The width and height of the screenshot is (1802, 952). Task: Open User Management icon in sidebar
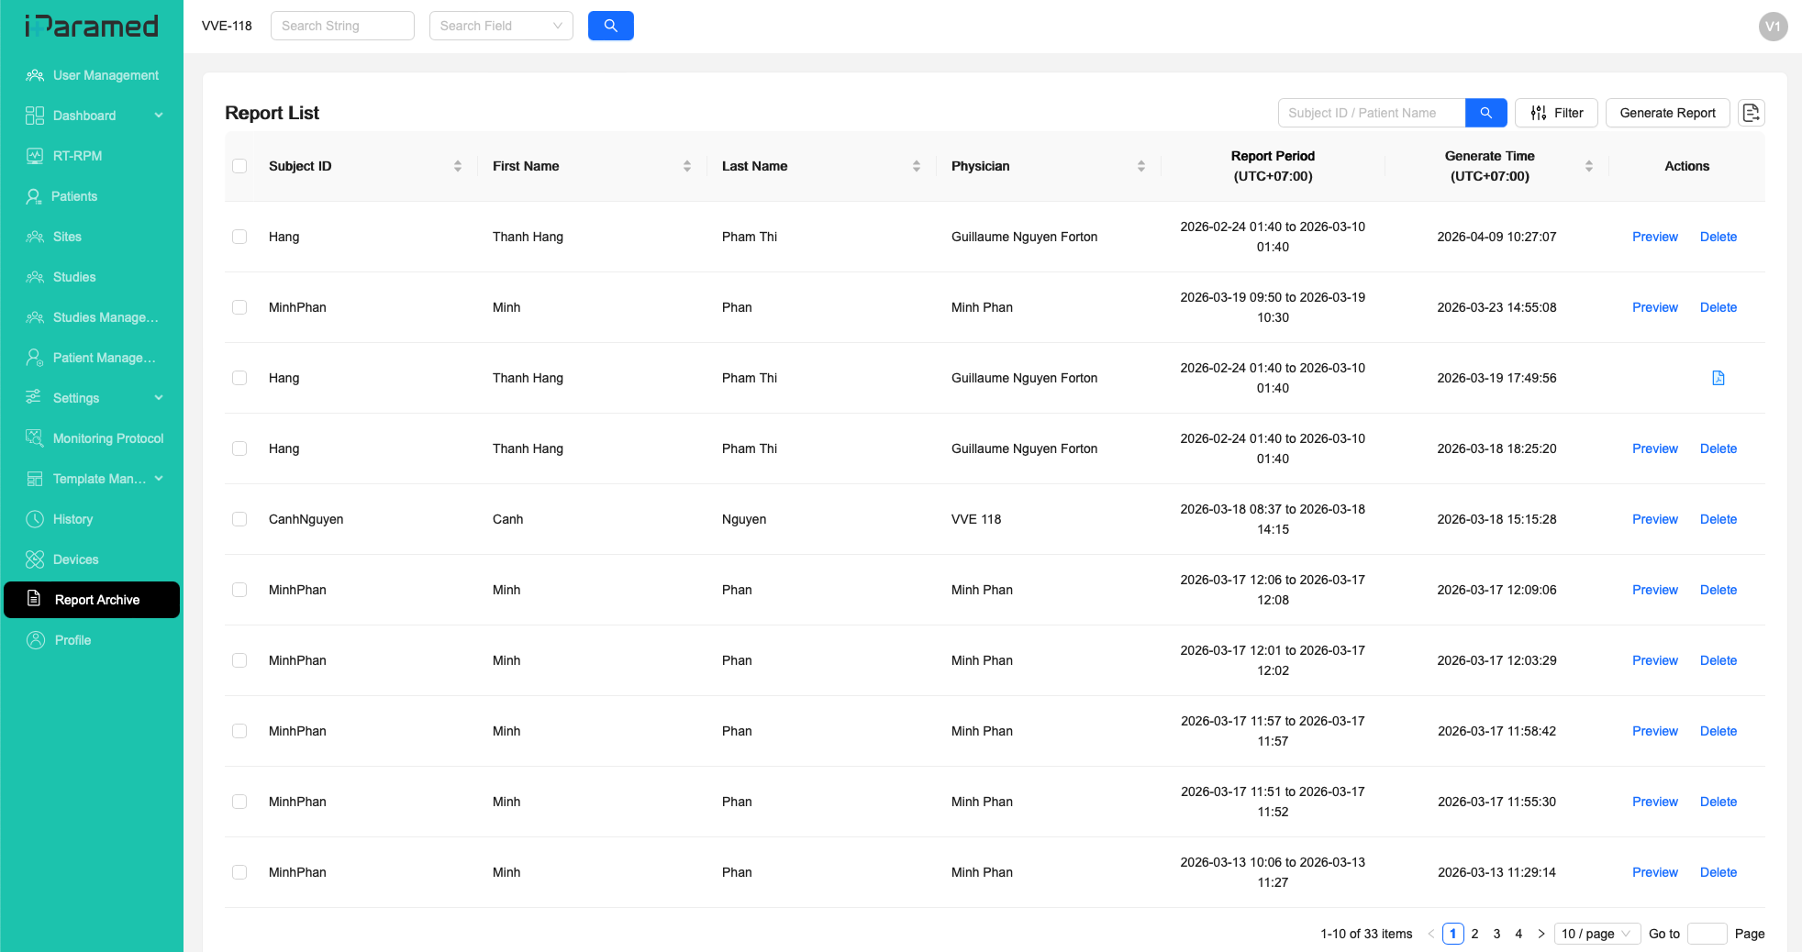pyautogui.click(x=35, y=75)
